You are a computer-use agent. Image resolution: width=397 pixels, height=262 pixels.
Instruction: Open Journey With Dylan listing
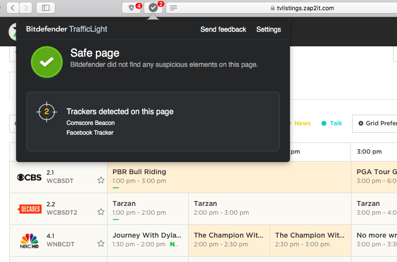click(x=148, y=241)
